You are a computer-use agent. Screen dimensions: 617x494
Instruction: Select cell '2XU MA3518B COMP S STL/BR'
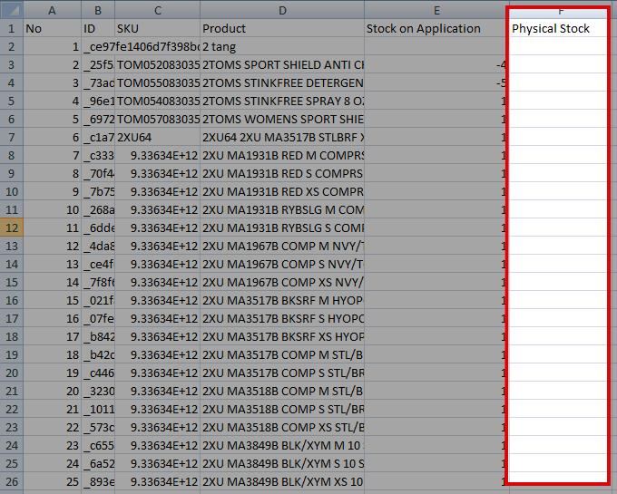click(282, 409)
